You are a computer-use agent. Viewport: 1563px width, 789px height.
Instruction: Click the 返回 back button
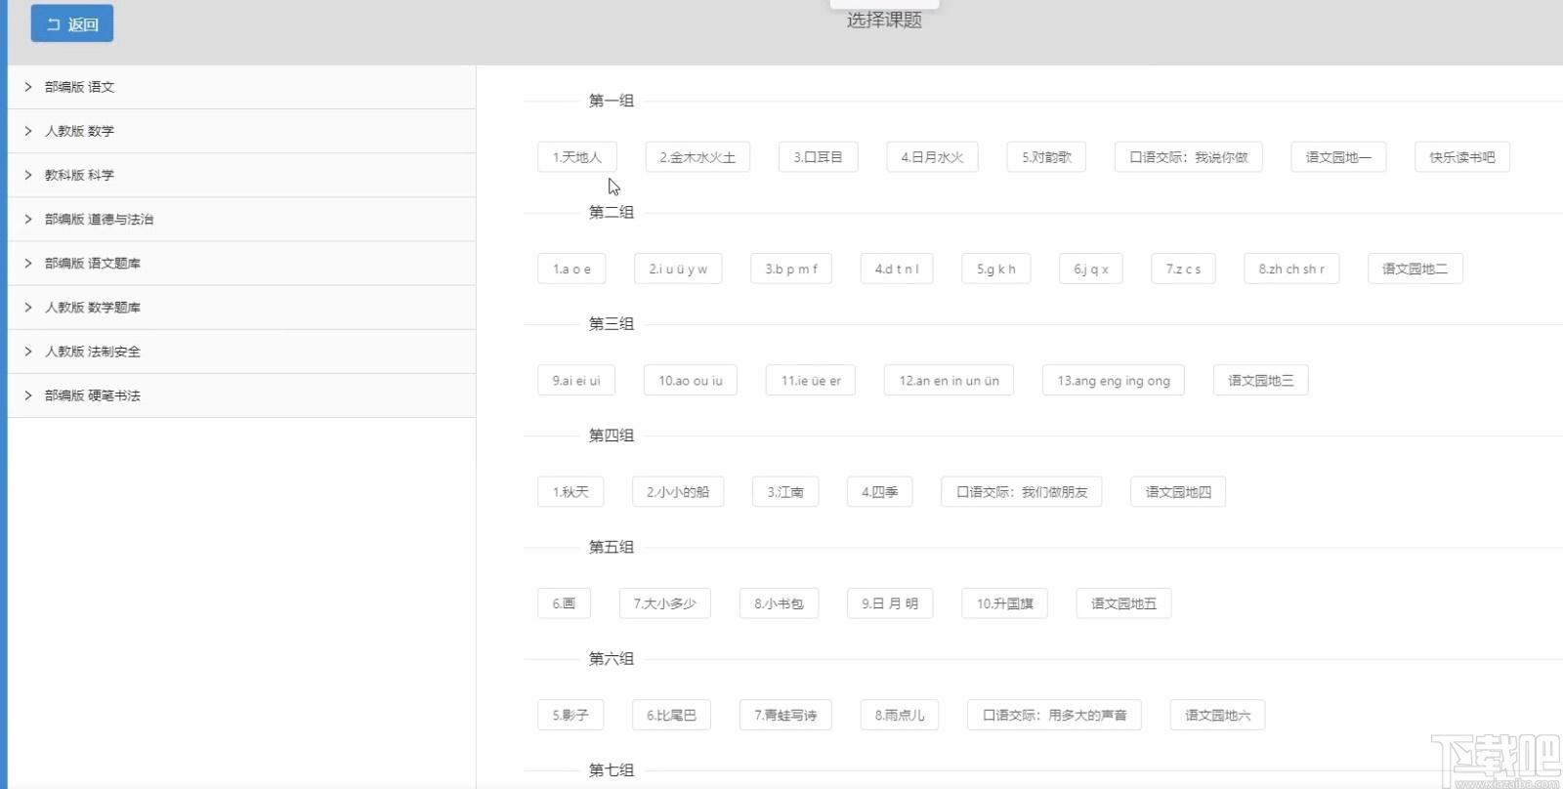pyautogui.click(x=72, y=23)
